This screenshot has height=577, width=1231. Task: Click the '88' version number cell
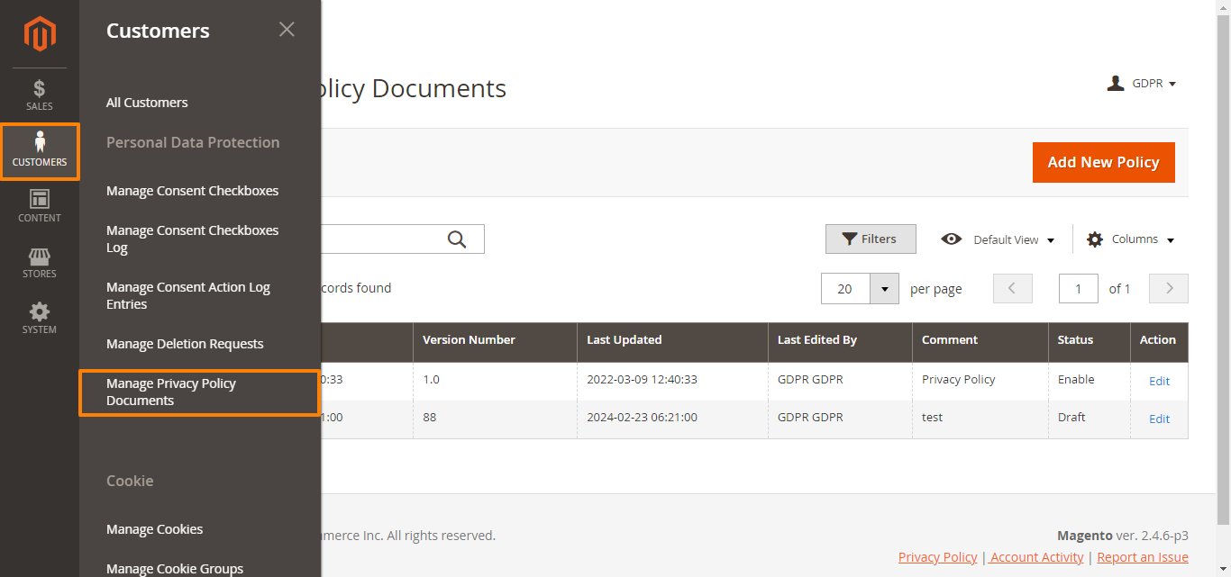(495, 418)
